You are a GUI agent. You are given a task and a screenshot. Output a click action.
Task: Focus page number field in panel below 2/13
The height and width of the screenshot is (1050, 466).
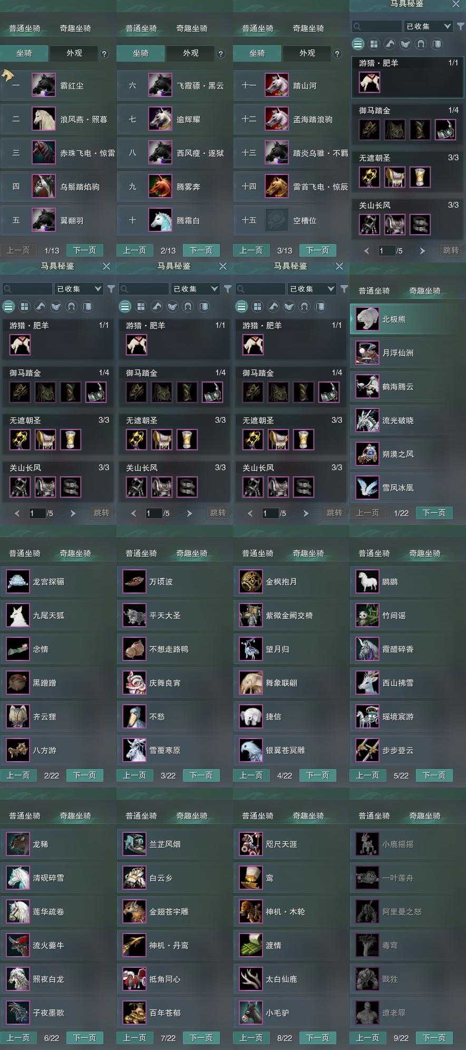point(153,513)
